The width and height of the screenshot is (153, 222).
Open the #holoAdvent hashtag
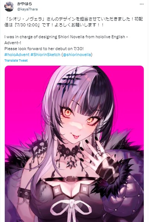click(x=17, y=55)
